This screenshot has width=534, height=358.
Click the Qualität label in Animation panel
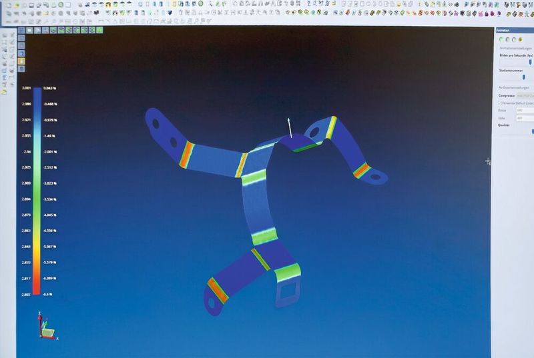pyautogui.click(x=504, y=125)
